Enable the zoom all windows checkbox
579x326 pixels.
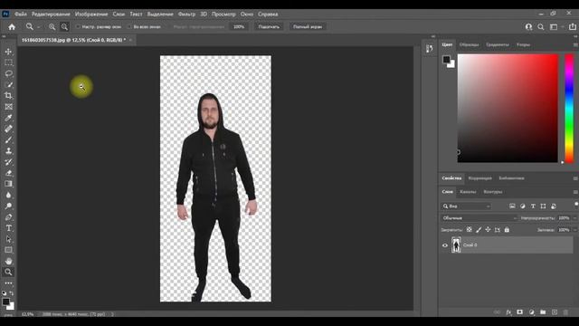tap(129, 27)
